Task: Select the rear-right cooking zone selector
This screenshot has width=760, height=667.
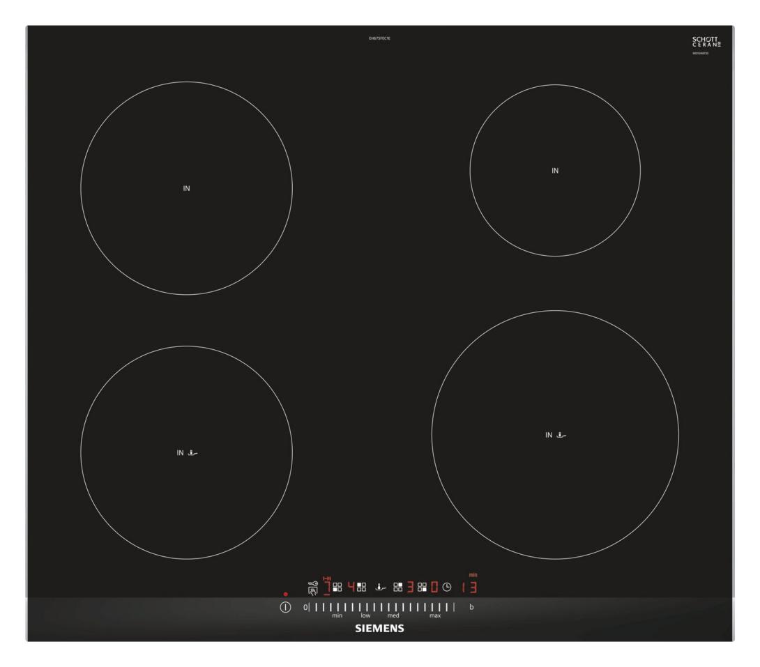Action: tap(398, 588)
